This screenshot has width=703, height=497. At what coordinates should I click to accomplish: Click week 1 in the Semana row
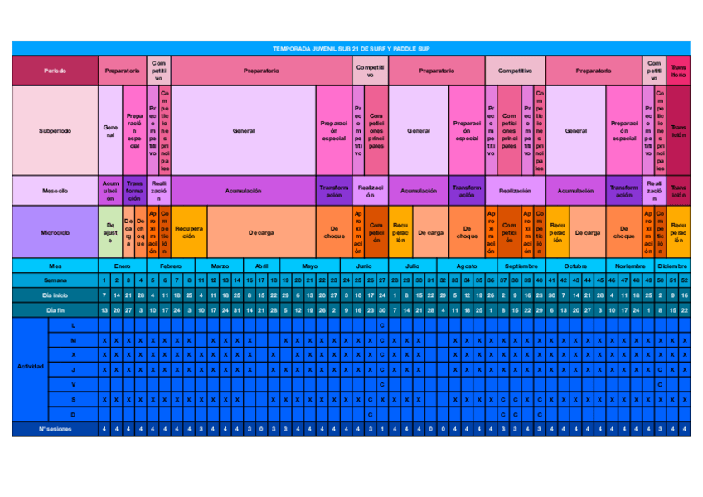[x=104, y=280]
